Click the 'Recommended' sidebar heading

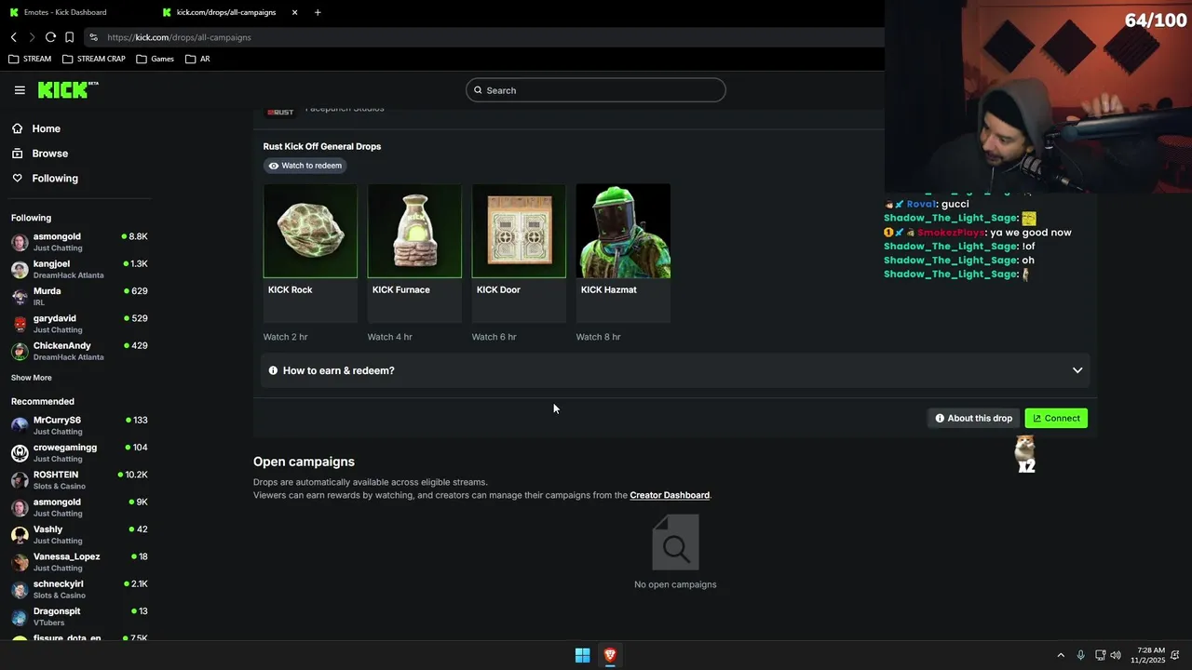coord(42,402)
